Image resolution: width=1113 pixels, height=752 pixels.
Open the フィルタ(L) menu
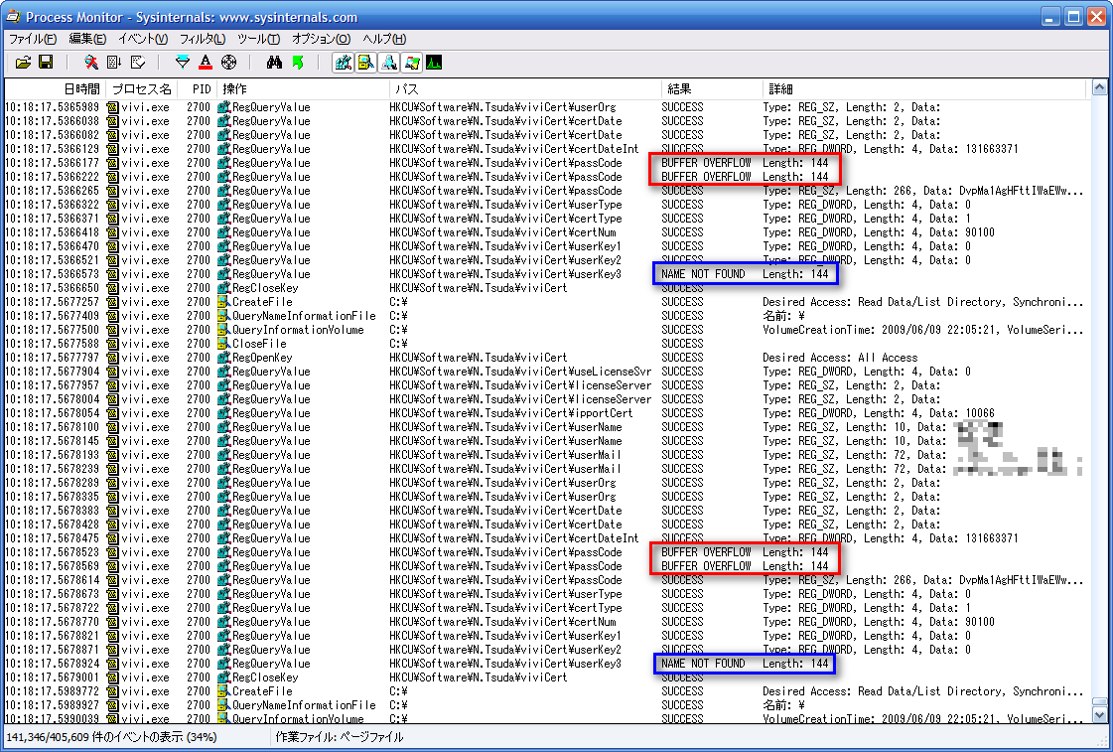point(203,39)
